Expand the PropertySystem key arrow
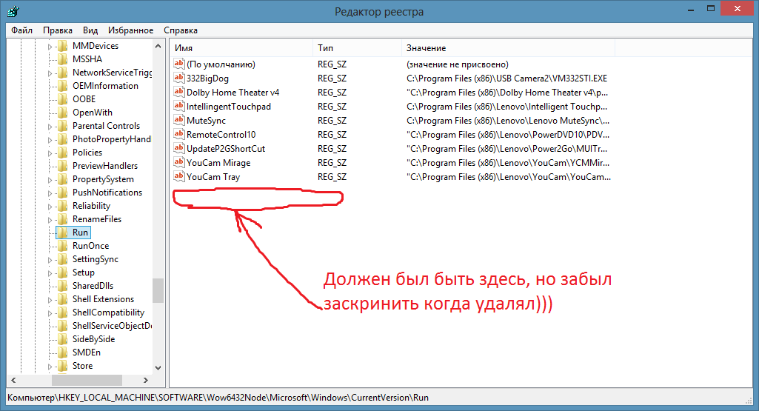This screenshot has height=411, width=759. click(50, 180)
